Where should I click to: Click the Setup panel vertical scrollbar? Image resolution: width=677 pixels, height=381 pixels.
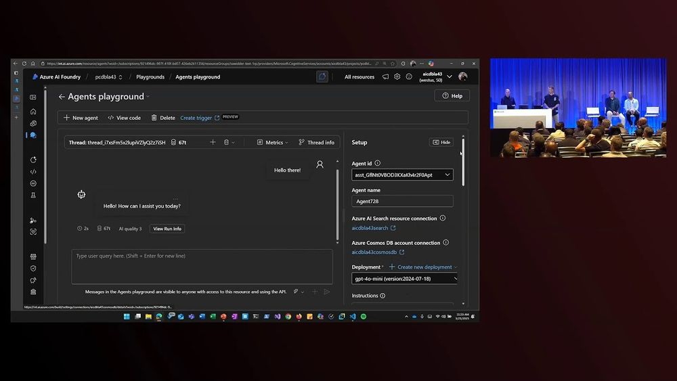tap(463, 162)
